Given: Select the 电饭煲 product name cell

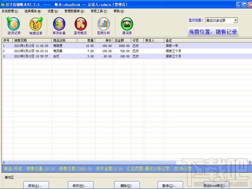Looking at the screenshot, I should [58, 46].
